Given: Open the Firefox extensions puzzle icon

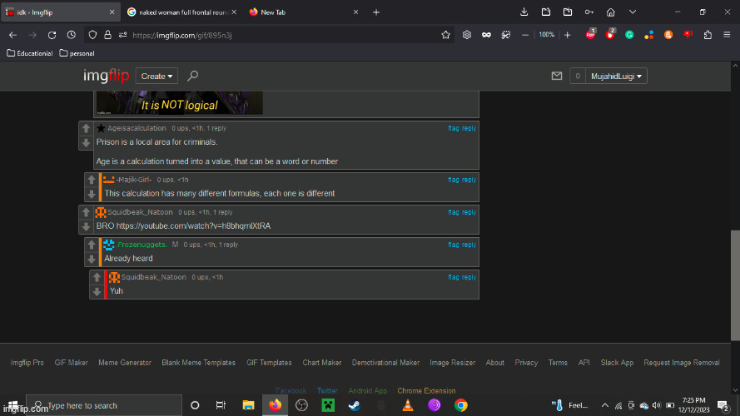Looking at the screenshot, I should click(x=708, y=35).
